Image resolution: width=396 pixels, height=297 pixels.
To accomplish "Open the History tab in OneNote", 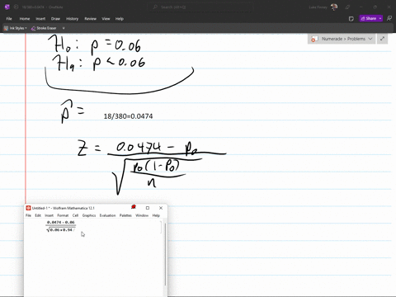I will point(72,19).
